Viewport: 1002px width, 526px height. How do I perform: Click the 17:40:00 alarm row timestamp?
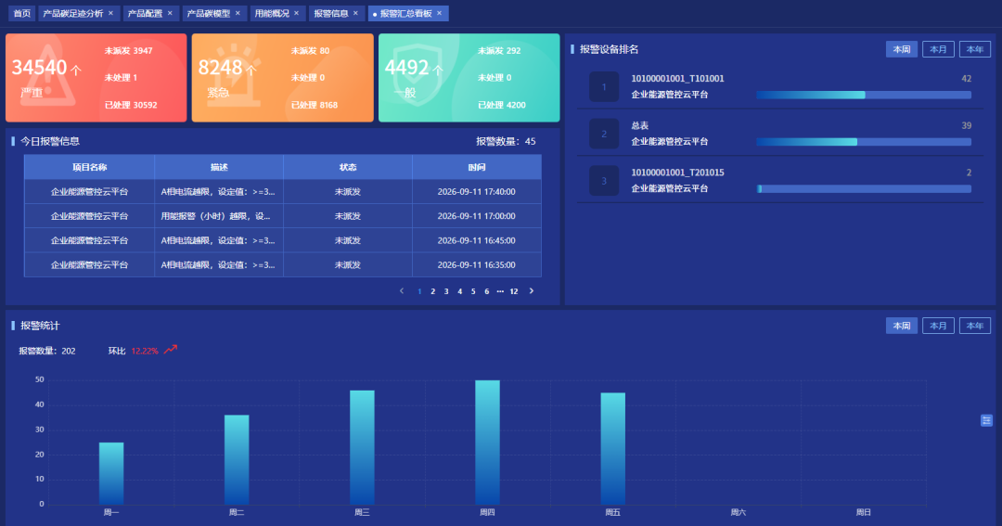476,192
